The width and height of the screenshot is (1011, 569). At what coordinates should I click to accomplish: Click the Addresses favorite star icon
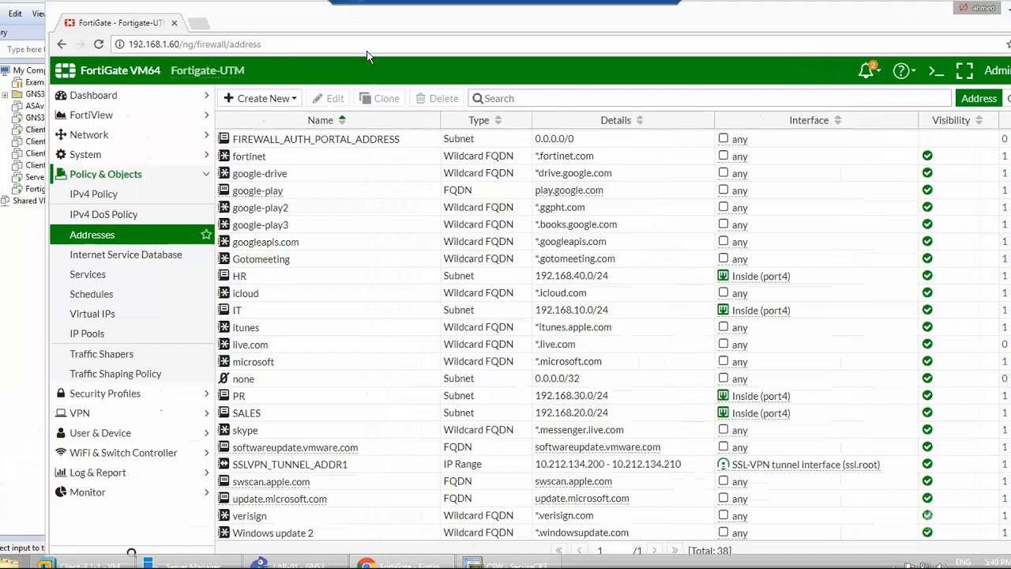point(205,234)
